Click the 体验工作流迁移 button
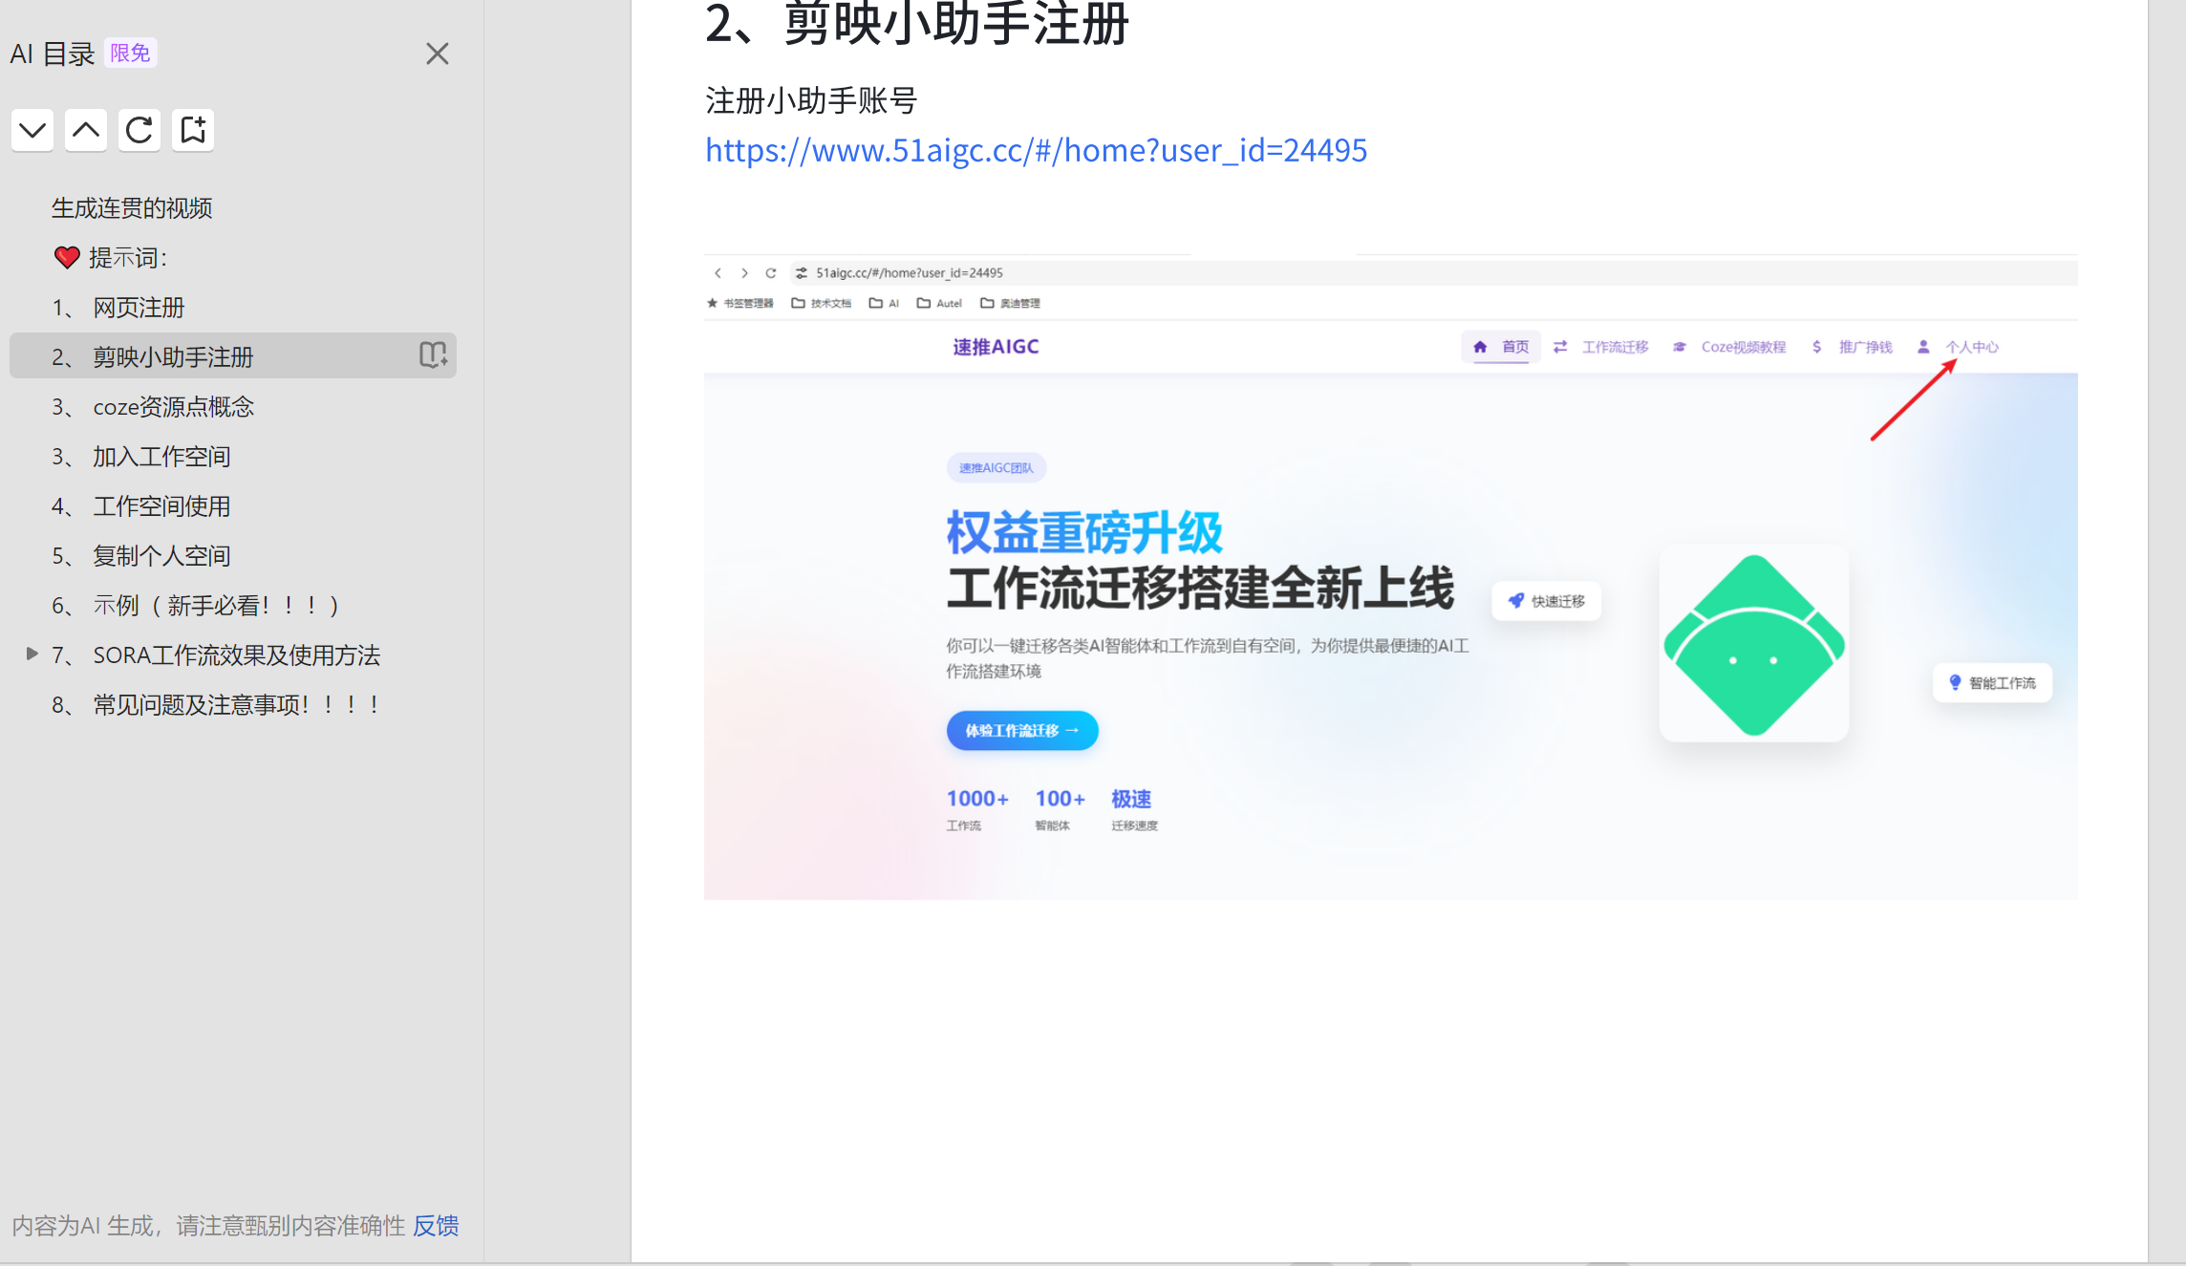This screenshot has height=1266, width=2186. 1021,730
